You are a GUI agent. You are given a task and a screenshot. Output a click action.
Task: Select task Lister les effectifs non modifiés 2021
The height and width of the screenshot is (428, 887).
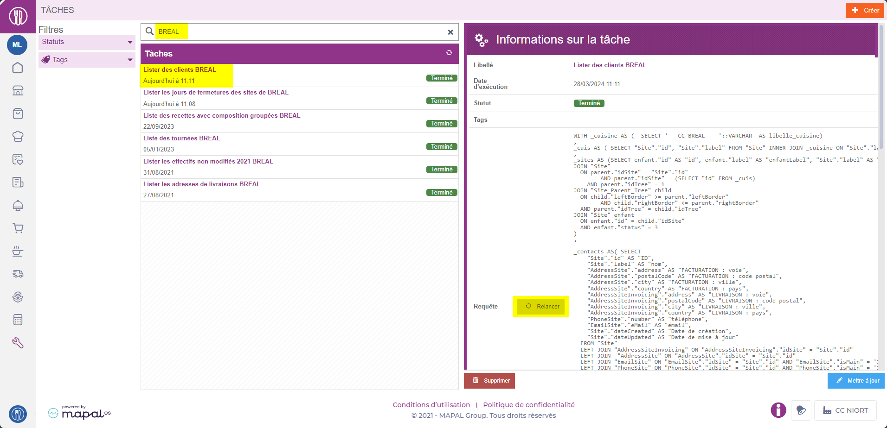pos(300,167)
